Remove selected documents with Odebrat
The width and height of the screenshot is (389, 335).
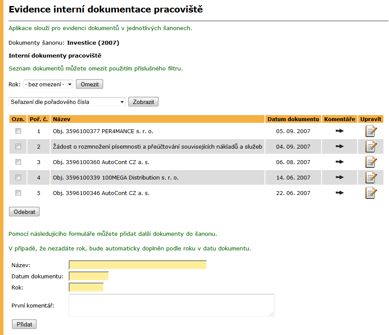click(24, 212)
